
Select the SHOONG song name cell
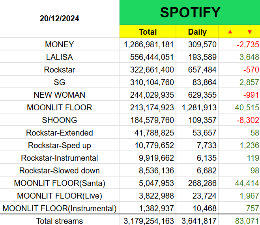point(59,120)
